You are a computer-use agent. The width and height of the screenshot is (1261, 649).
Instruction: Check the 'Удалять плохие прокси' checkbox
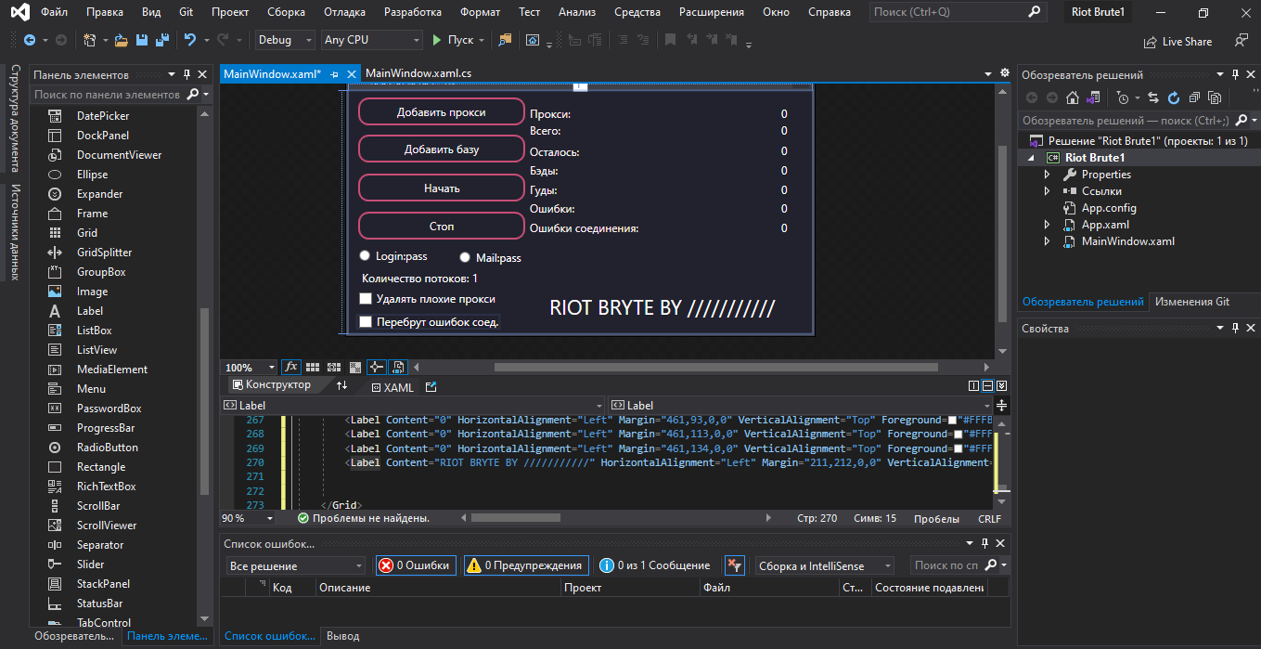[x=366, y=299]
